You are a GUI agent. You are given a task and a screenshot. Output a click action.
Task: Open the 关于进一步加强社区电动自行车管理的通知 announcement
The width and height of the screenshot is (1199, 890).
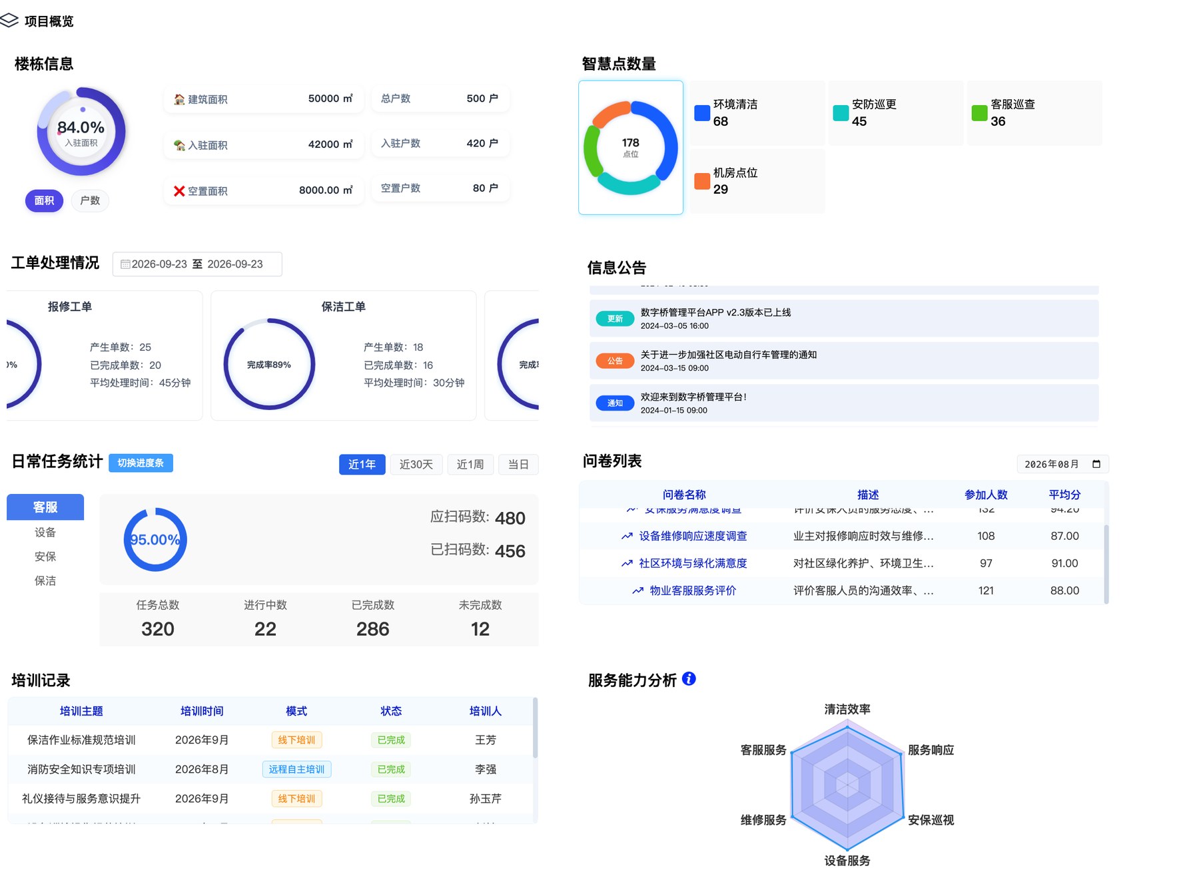[844, 360]
